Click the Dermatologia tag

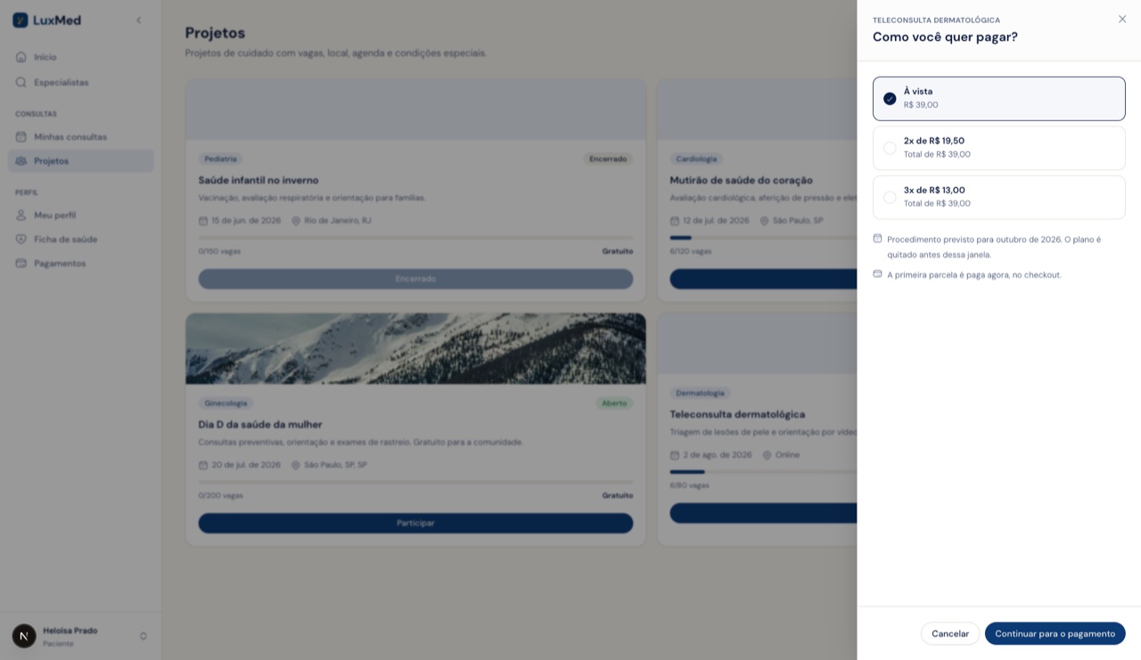pos(701,393)
